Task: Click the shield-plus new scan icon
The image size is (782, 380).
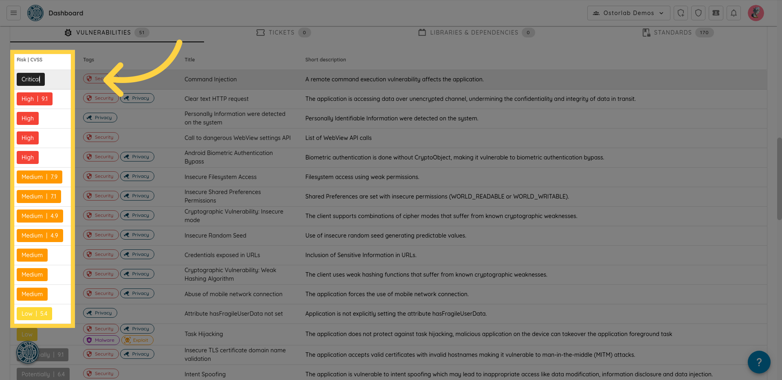Action: [x=681, y=13]
